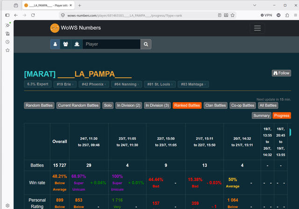Click the magnifier search button

146,44
